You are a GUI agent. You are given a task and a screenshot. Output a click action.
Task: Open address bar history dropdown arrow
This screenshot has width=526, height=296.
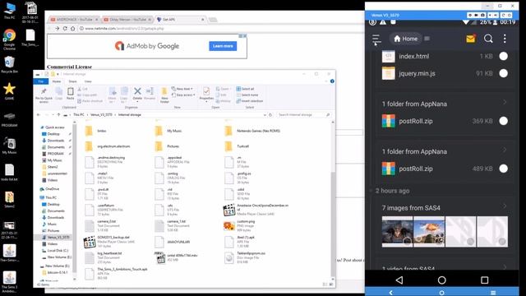point(265,115)
